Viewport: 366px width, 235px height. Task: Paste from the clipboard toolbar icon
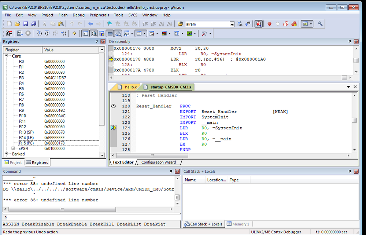click(61, 24)
